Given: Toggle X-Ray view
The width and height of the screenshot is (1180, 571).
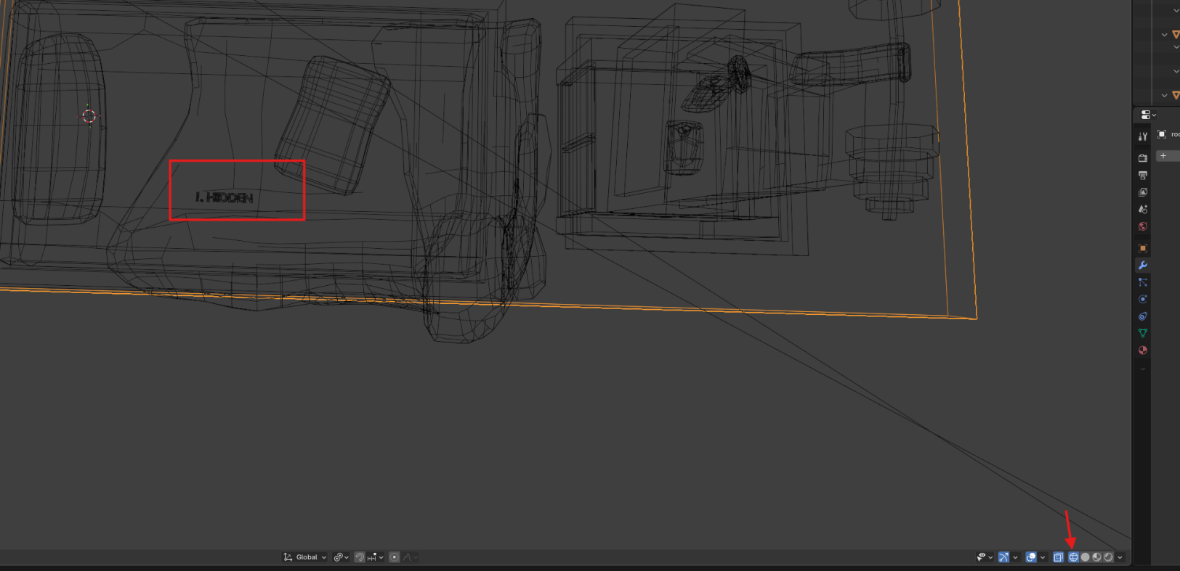Looking at the screenshot, I should [1058, 557].
